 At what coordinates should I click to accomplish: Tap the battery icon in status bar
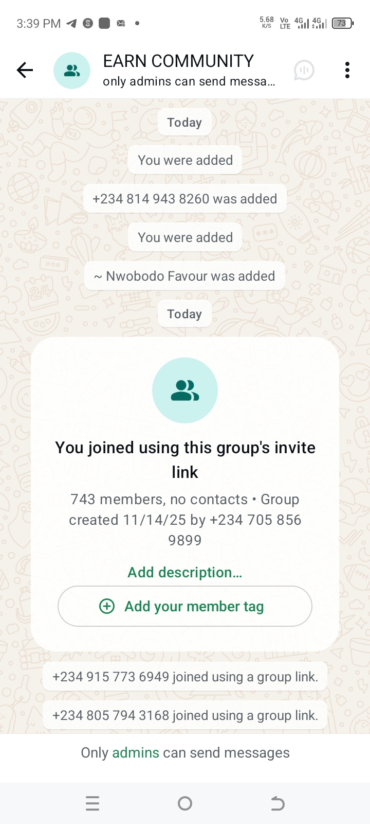coord(342,23)
